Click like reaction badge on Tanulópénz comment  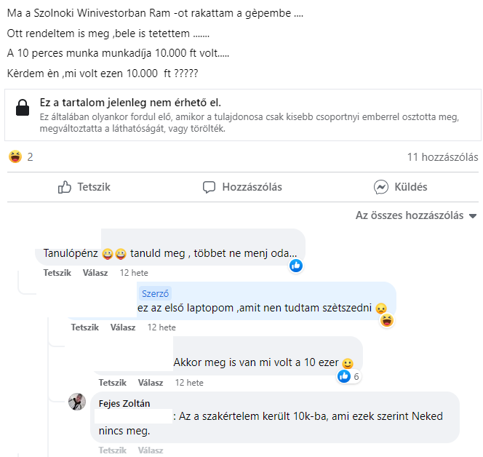tap(296, 266)
